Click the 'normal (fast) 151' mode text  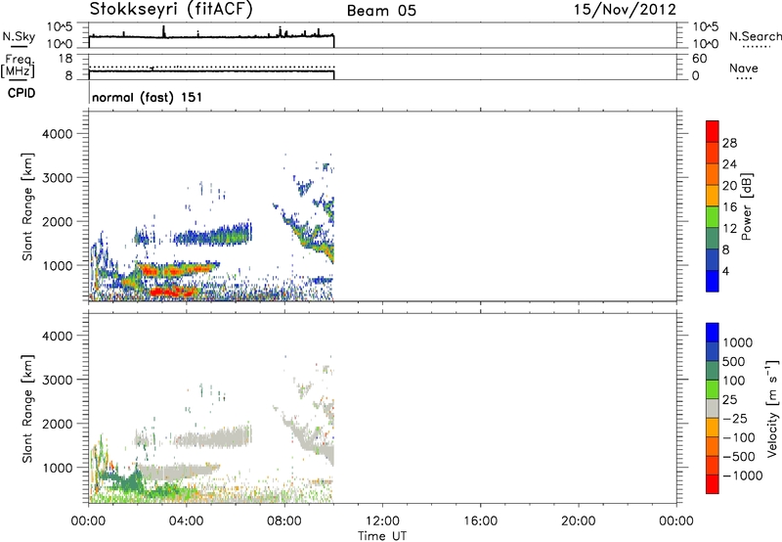(x=148, y=97)
